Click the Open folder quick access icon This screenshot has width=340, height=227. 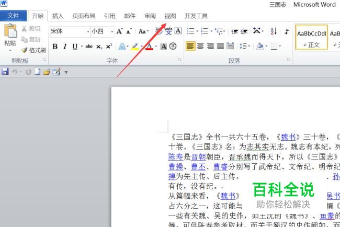(x=47, y=72)
